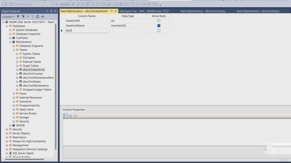Click the Maintenance database cylinder icon
The height and width of the screenshot is (163, 291).
coord(14,42)
